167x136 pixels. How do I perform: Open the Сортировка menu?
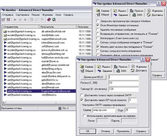pyautogui.click(x=22, y=15)
